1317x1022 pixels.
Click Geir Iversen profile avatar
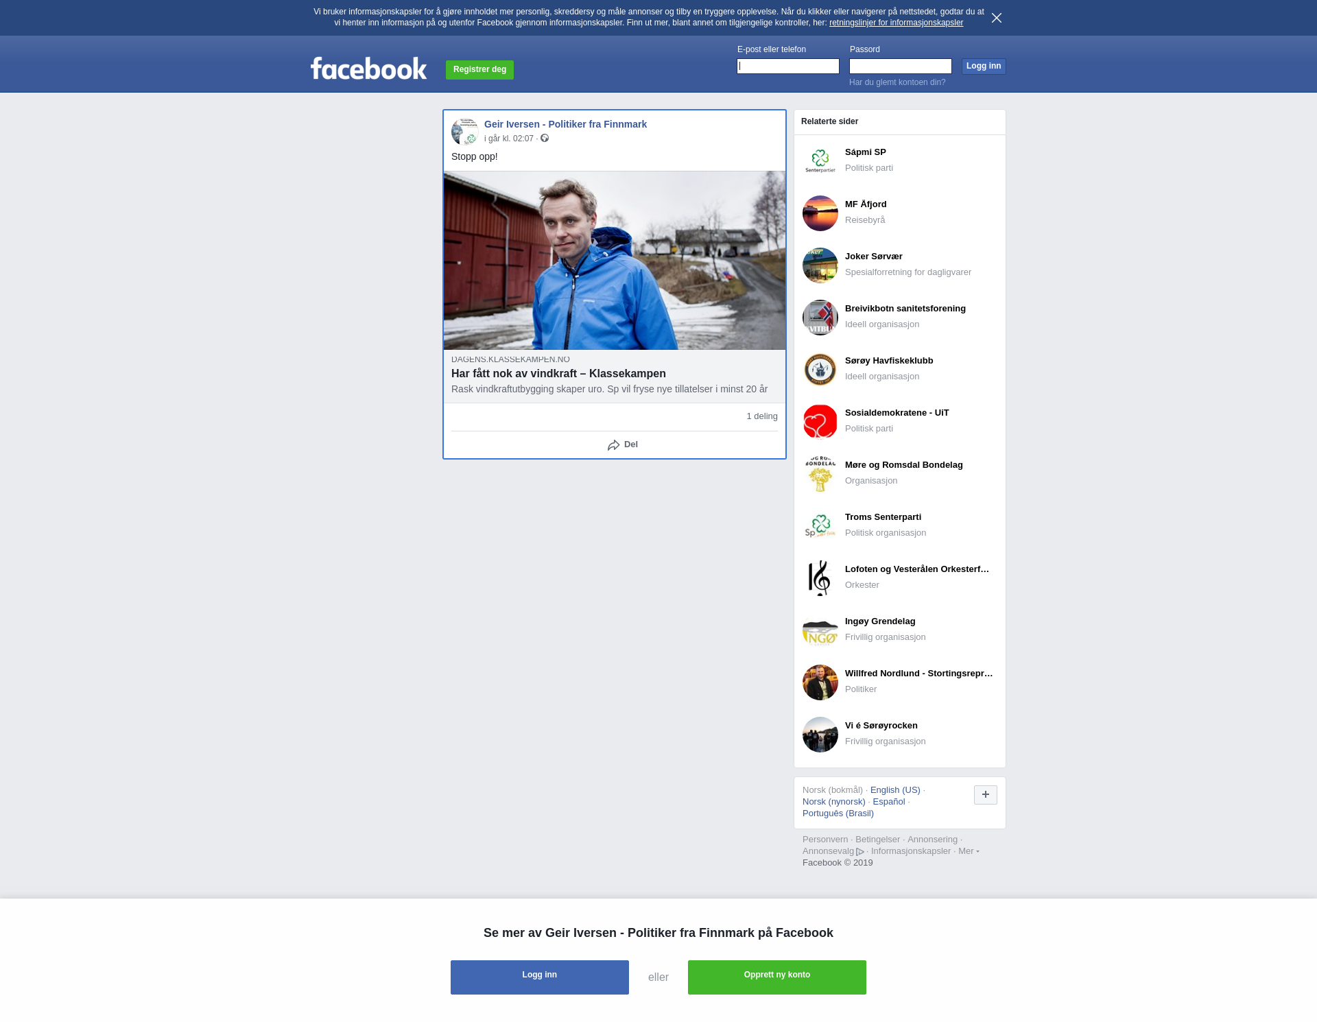point(465,132)
